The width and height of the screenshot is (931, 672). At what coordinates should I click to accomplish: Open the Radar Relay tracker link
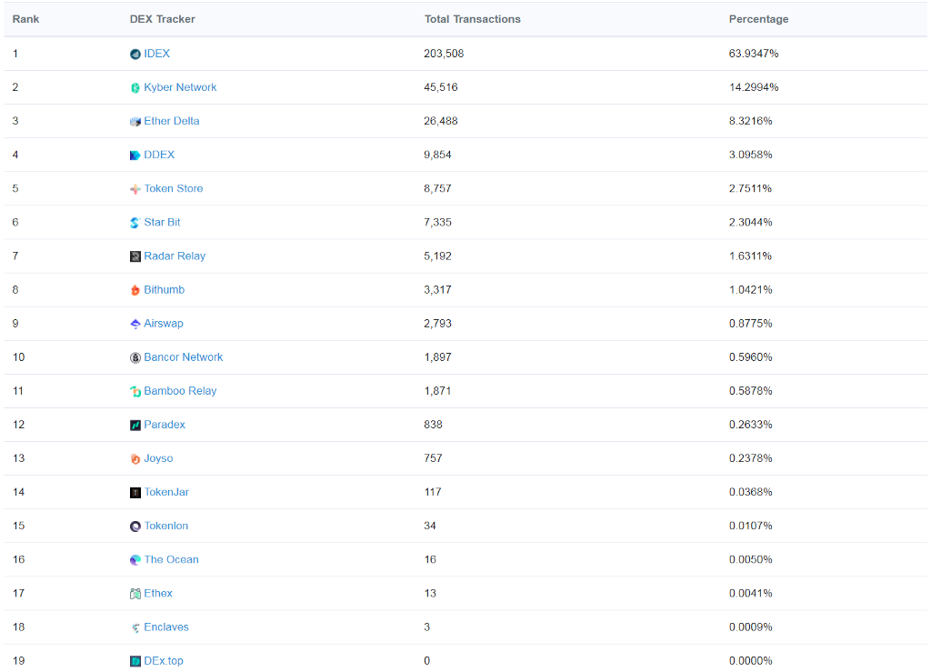click(175, 256)
